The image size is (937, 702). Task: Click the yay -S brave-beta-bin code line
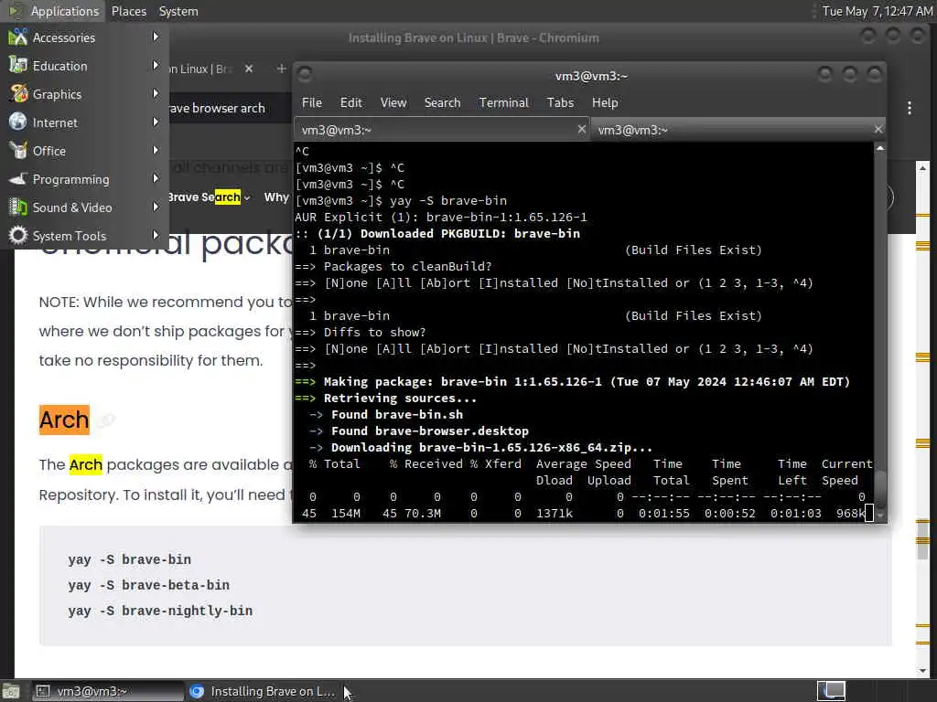click(149, 585)
